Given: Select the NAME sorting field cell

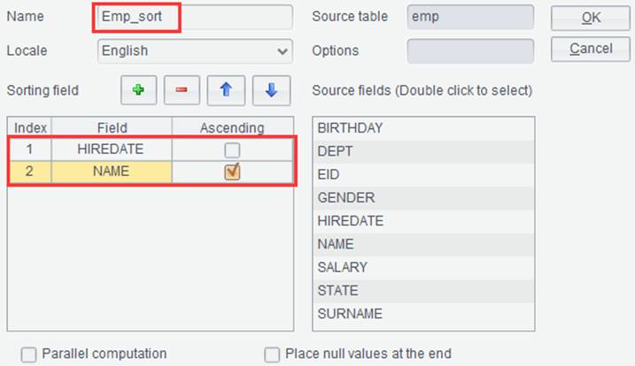Looking at the screenshot, I should [112, 172].
